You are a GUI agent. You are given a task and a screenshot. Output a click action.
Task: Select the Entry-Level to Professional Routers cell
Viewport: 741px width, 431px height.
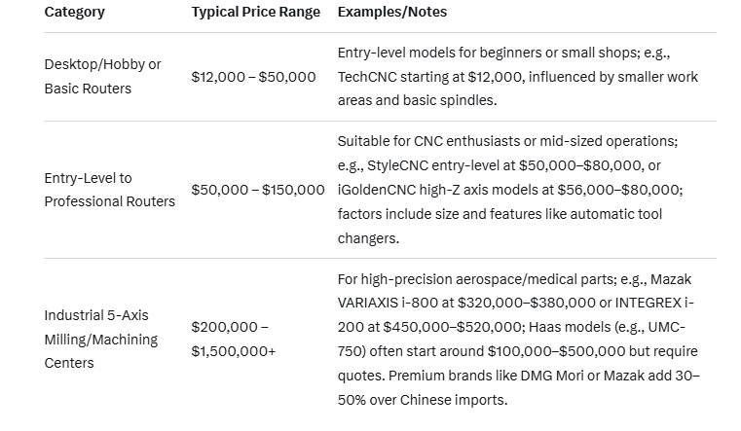(109, 190)
